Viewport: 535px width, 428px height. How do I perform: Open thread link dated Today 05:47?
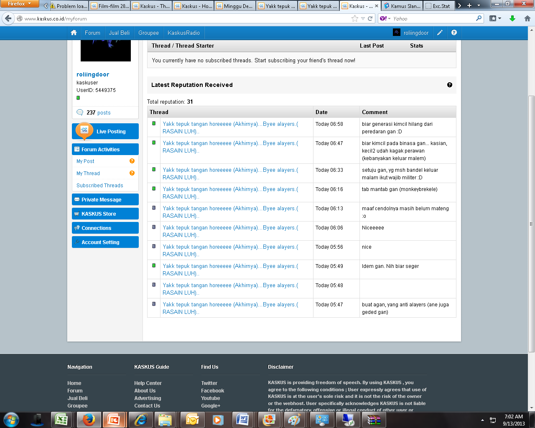230,308
